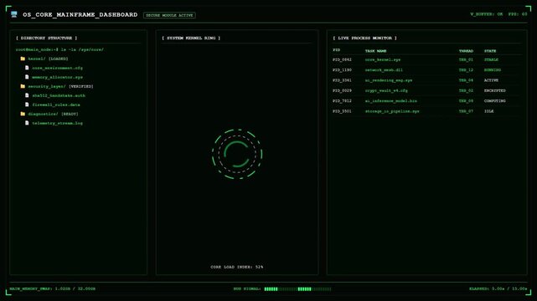Open firewall_rules.data file

click(56, 105)
